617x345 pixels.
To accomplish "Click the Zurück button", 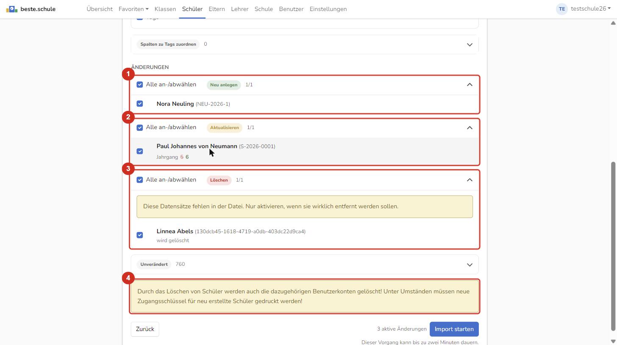I will (145, 329).
